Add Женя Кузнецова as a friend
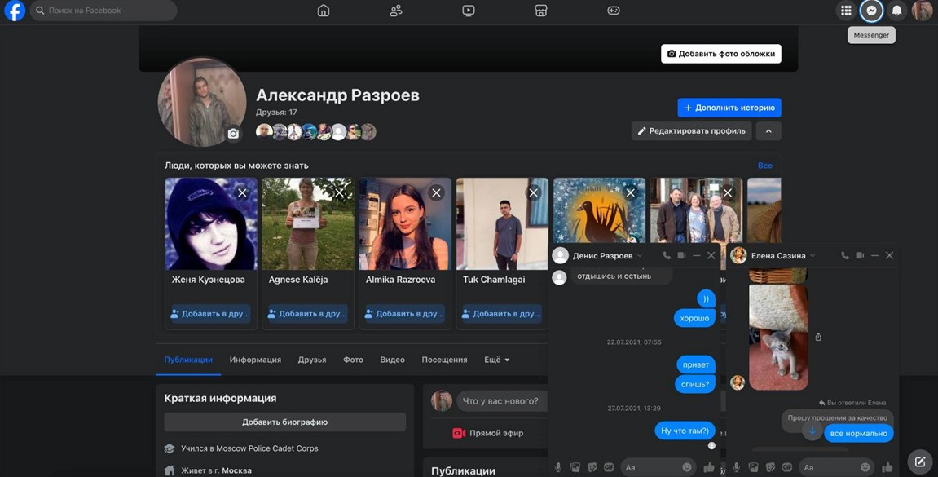 (x=210, y=314)
